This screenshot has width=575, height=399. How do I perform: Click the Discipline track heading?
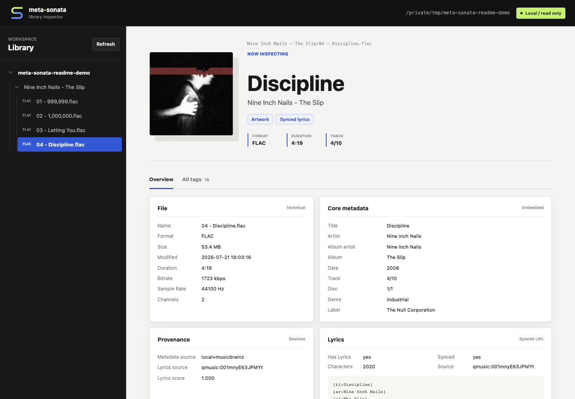tap(296, 84)
